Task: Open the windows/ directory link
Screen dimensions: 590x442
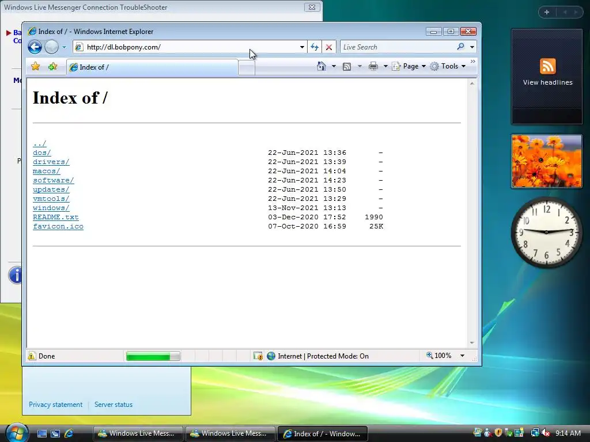Action: [51, 208]
